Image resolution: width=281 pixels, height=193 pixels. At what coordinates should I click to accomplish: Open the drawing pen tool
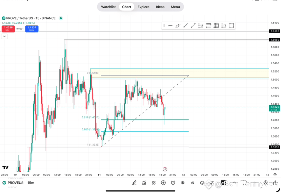tap(134, 183)
